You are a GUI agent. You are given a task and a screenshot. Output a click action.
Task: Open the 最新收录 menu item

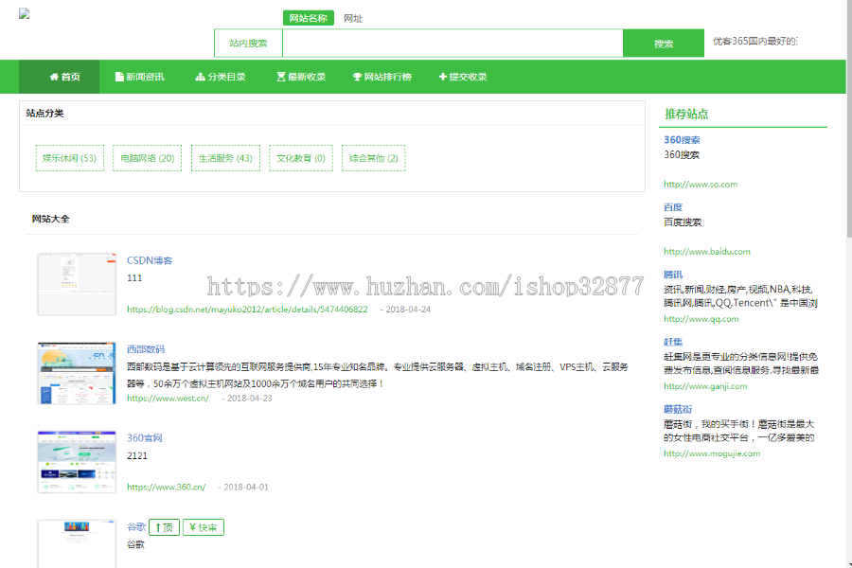tap(301, 77)
